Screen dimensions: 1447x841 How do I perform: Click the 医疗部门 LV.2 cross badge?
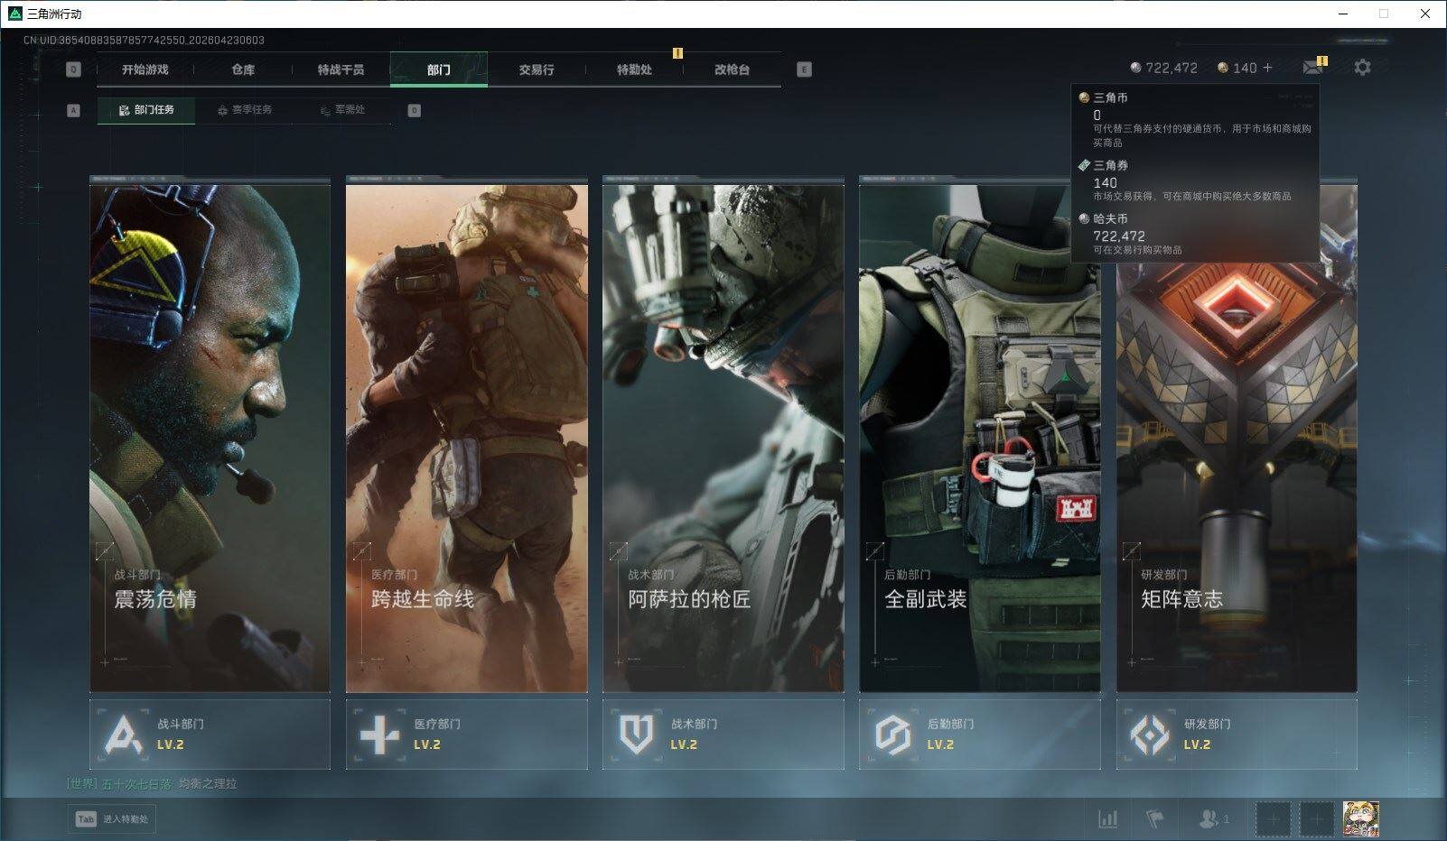click(x=379, y=735)
